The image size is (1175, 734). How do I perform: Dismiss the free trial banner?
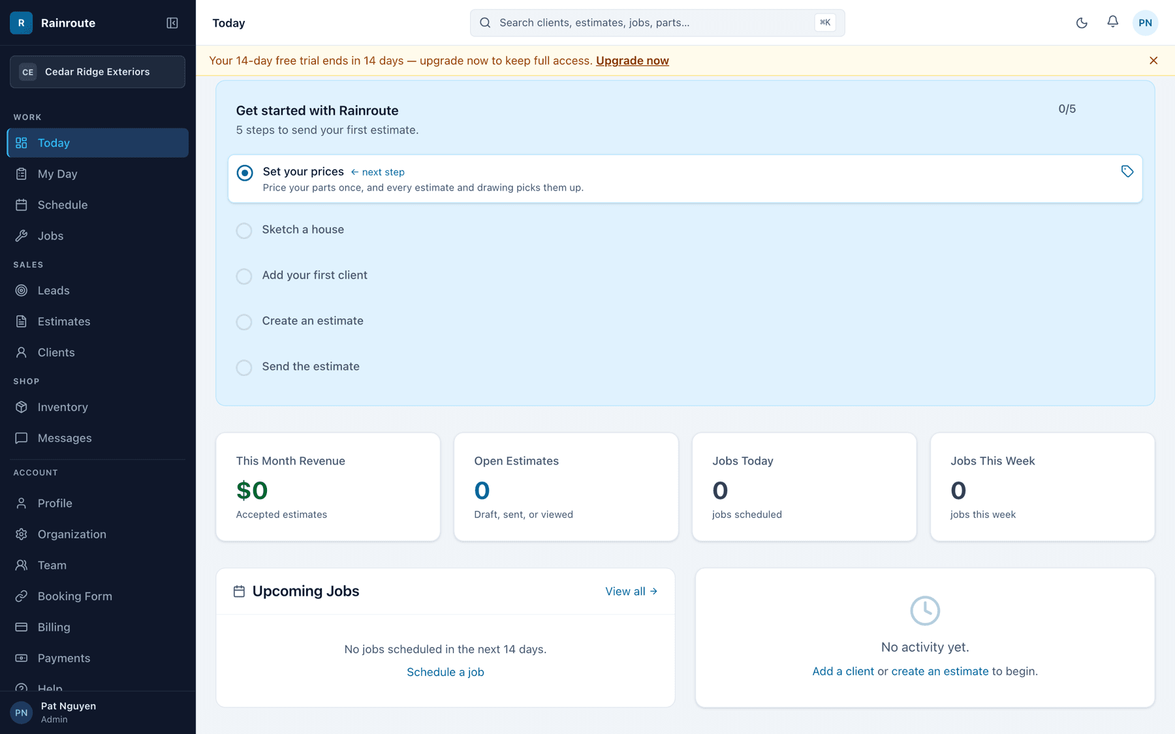tap(1153, 61)
